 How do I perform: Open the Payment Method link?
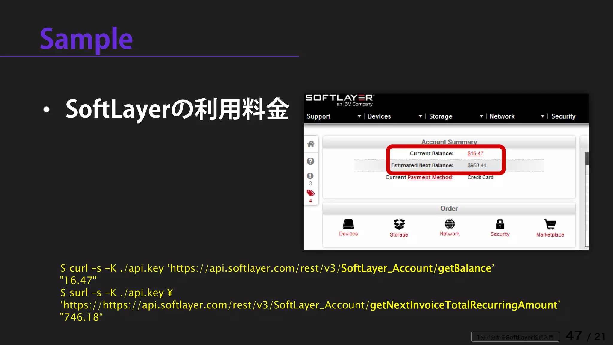(x=430, y=177)
